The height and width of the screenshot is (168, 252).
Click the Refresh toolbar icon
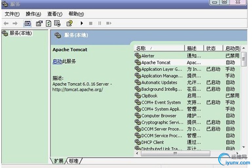pos(48,24)
